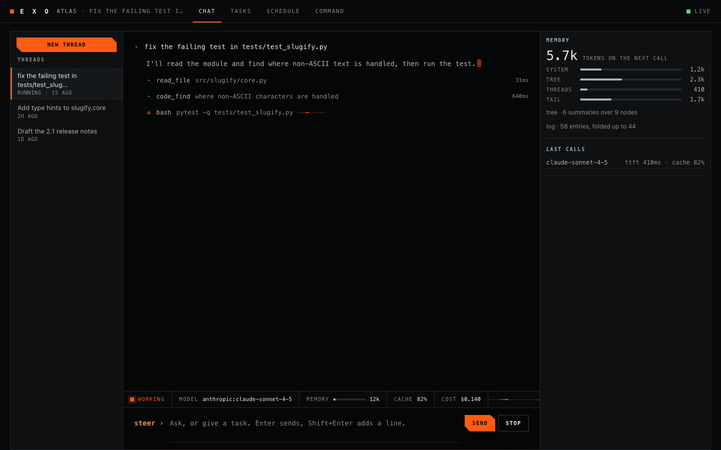Image resolution: width=721 pixels, height=450 pixels.
Task: Click the activity sparkline in the status bar
Action: 514,399
